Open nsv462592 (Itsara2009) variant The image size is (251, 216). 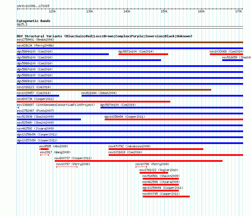click(130, 131)
